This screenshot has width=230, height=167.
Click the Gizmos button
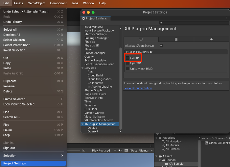(x=144, y=151)
